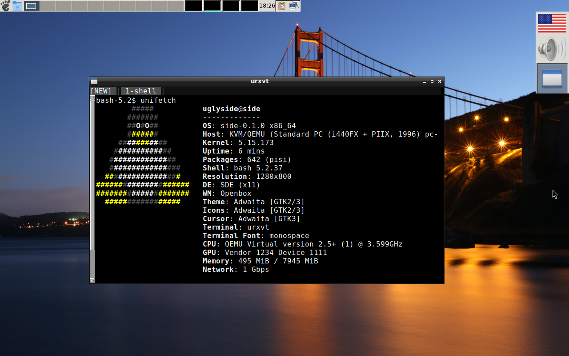Click the "Resolution: 1280x800" line
The image size is (569, 356).
pyautogui.click(x=247, y=177)
